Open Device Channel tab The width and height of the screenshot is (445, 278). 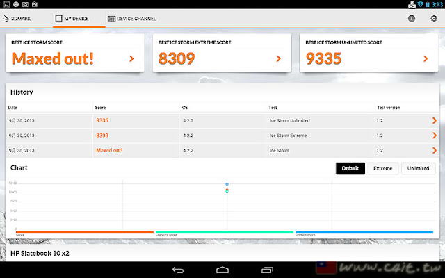(x=132, y=19)
